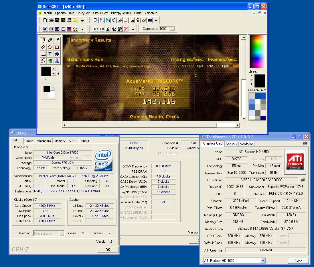
Task: Save image with the floppy disk icon
Action: coord(57,20)
